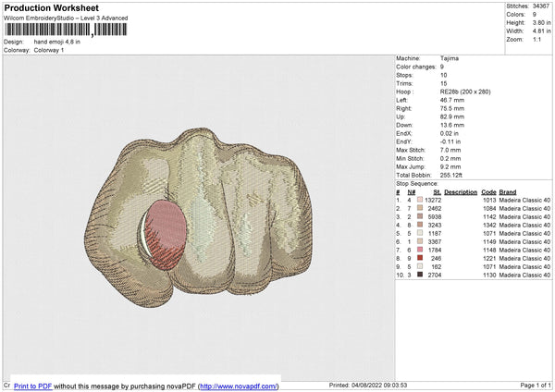The image size is (555, 392).
Task: Select the Down value 13.6 mm
Action: (x=452, y=125)
